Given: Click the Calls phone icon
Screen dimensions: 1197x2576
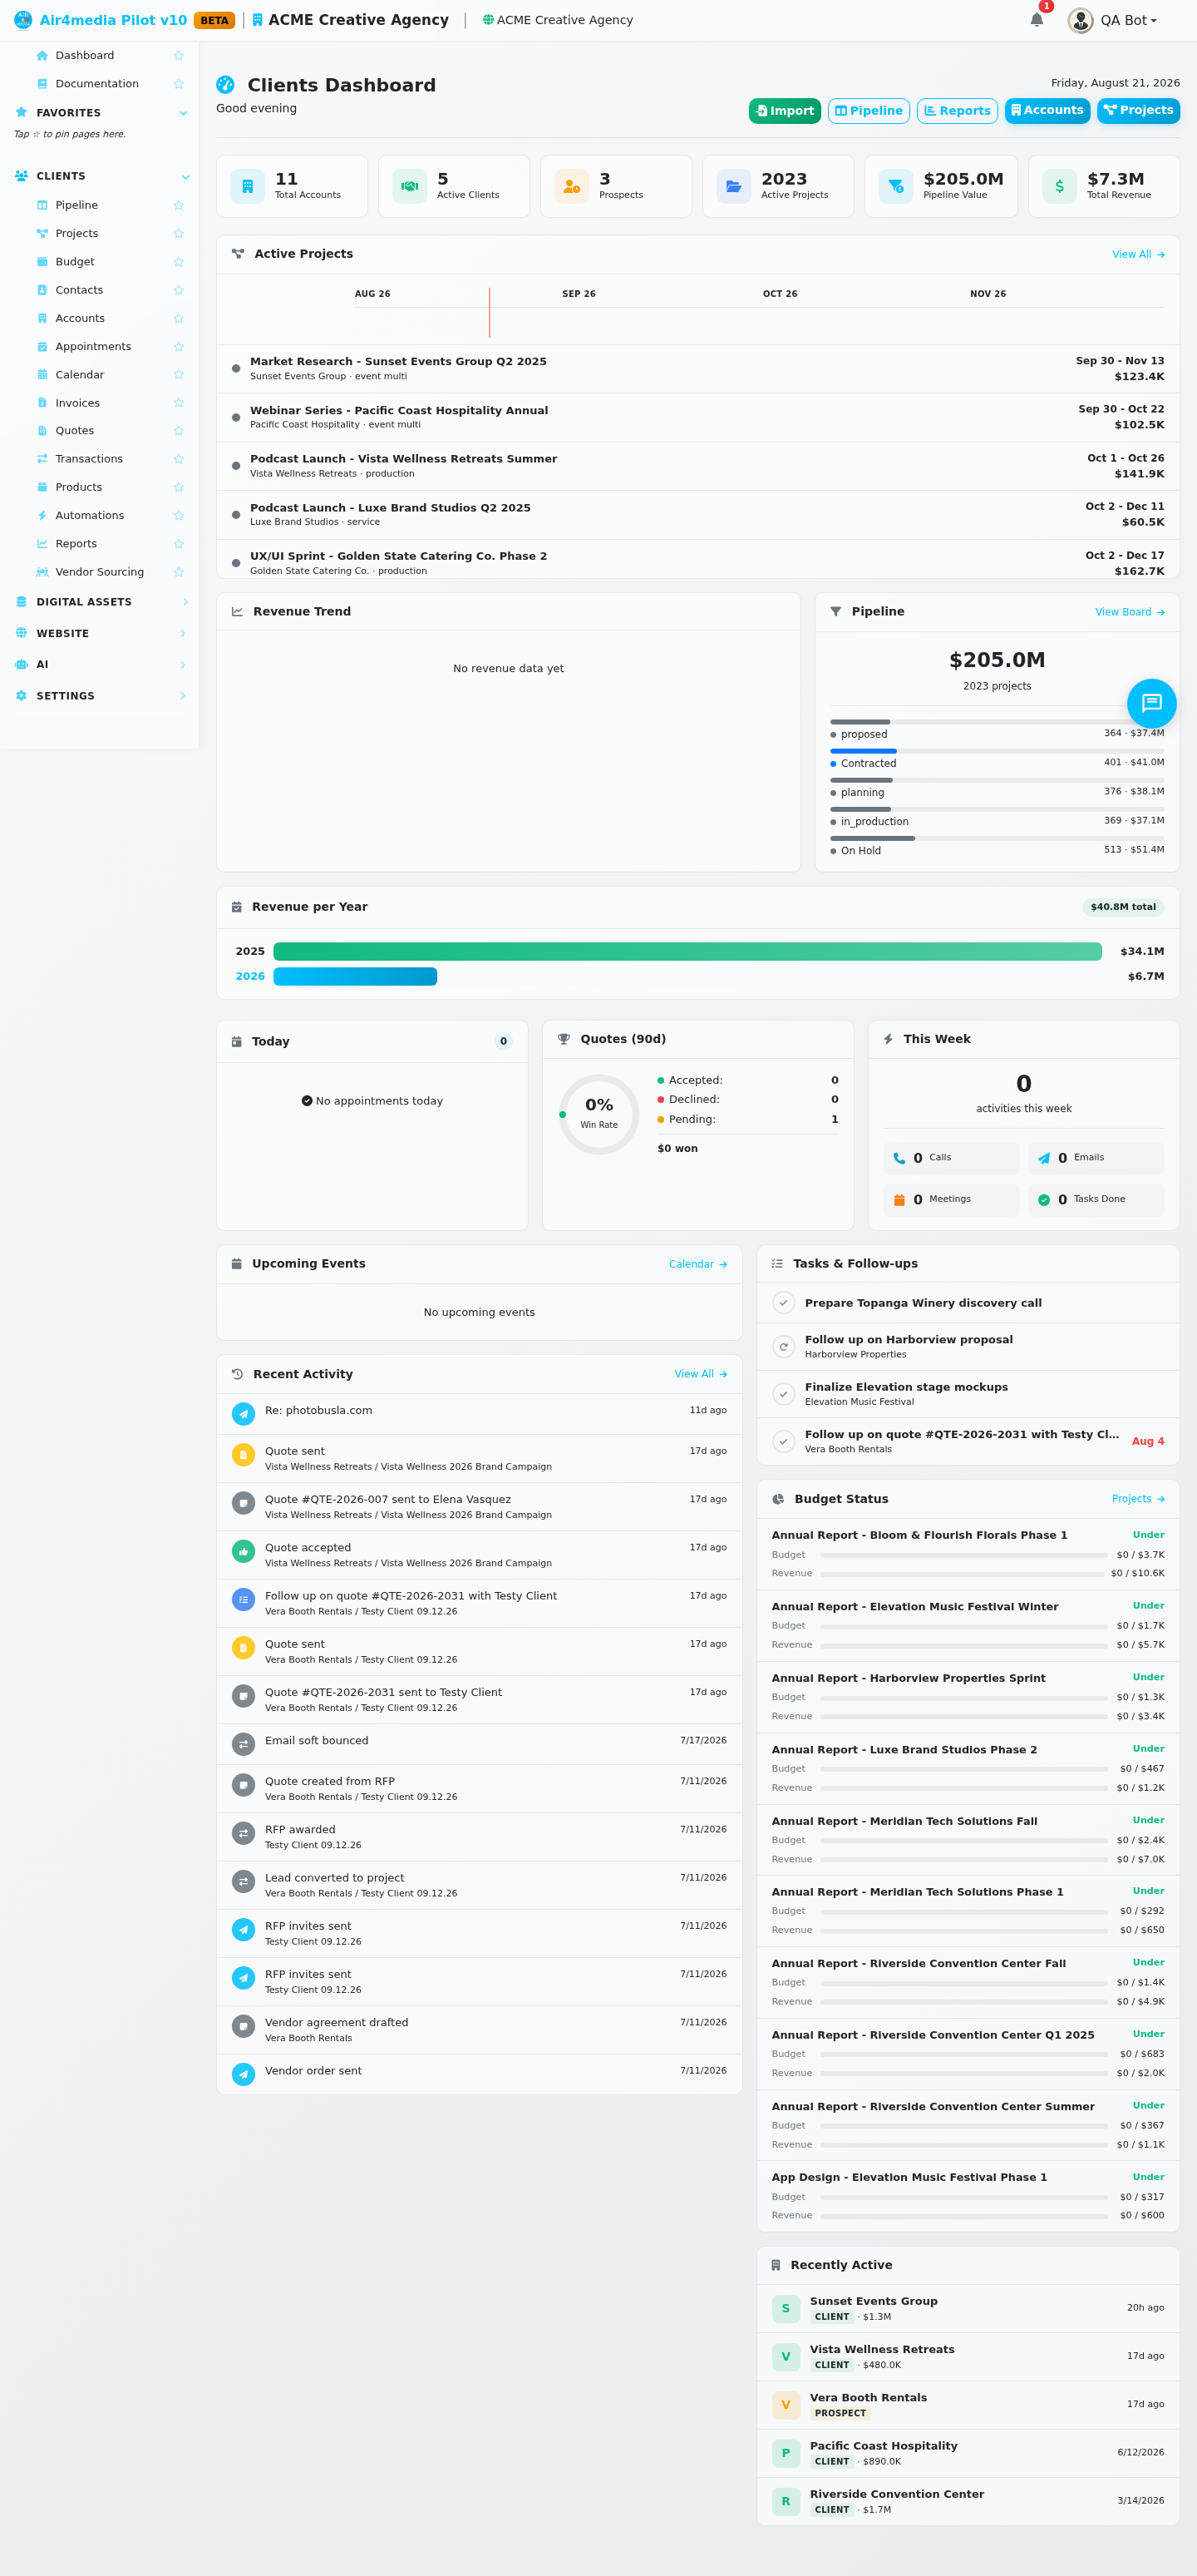Looking at the screenshot, I should [899, 1158].
